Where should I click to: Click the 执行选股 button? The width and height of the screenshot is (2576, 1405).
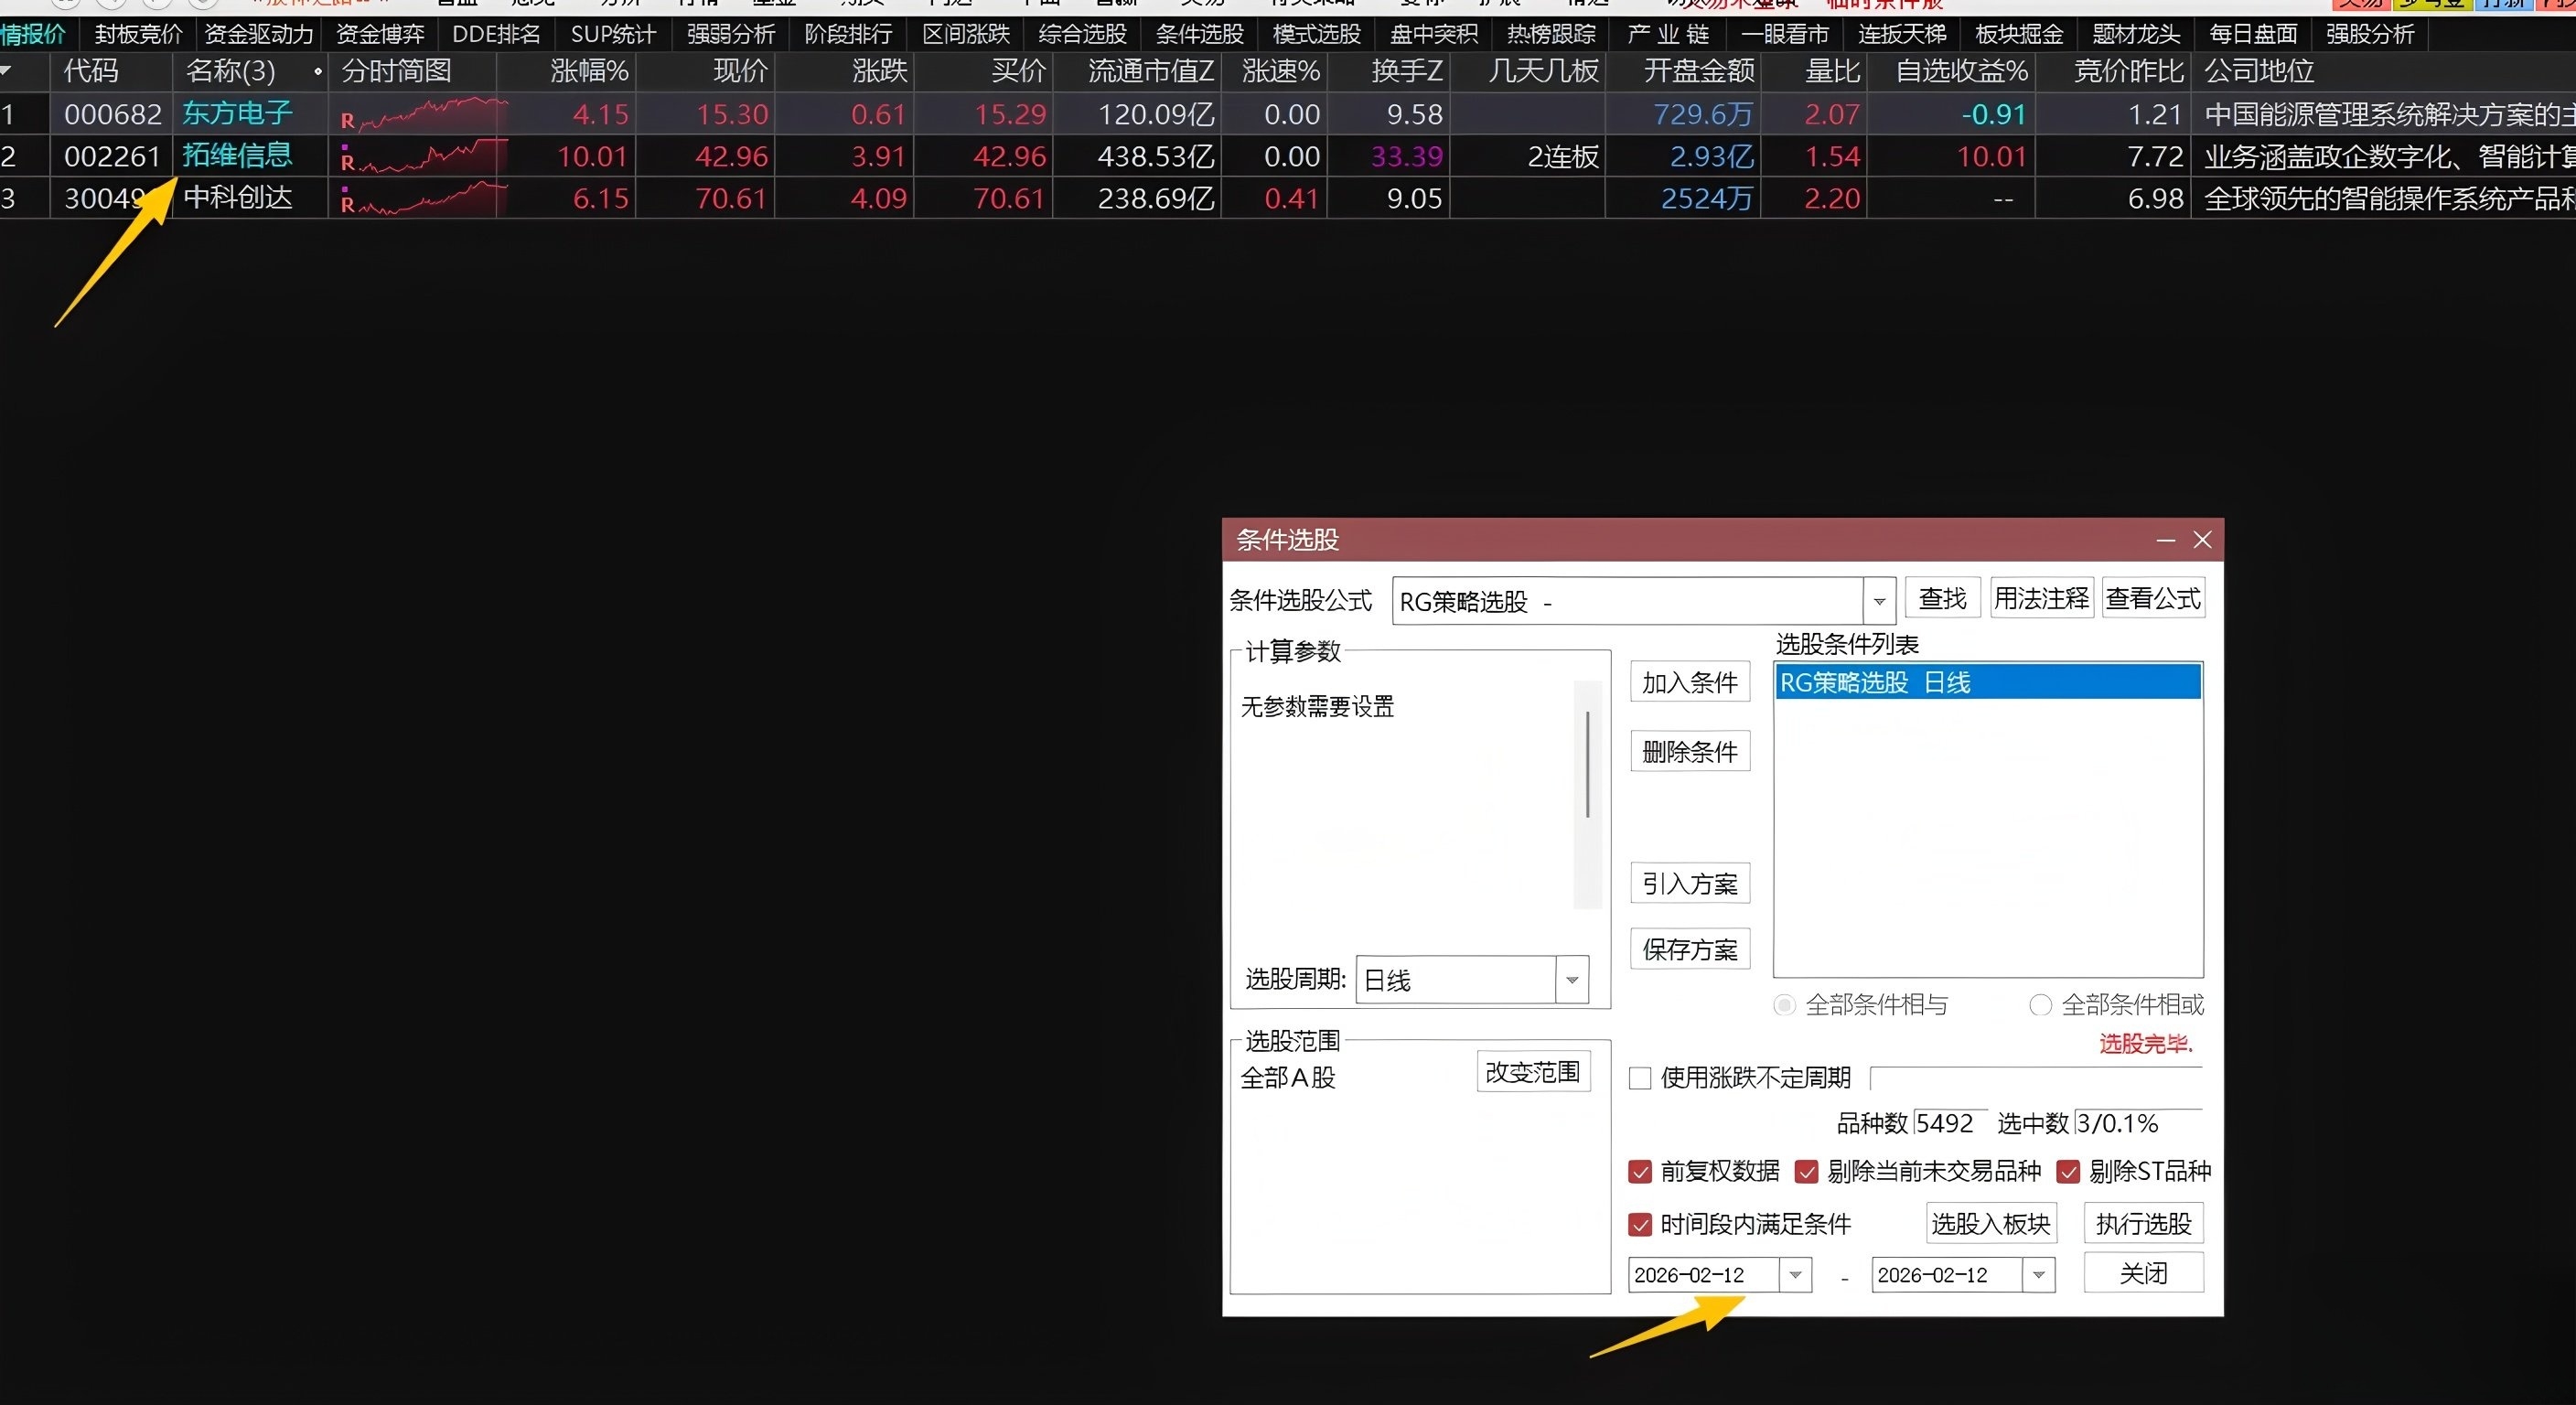pyautogui.click(x=2143, y=1224)
